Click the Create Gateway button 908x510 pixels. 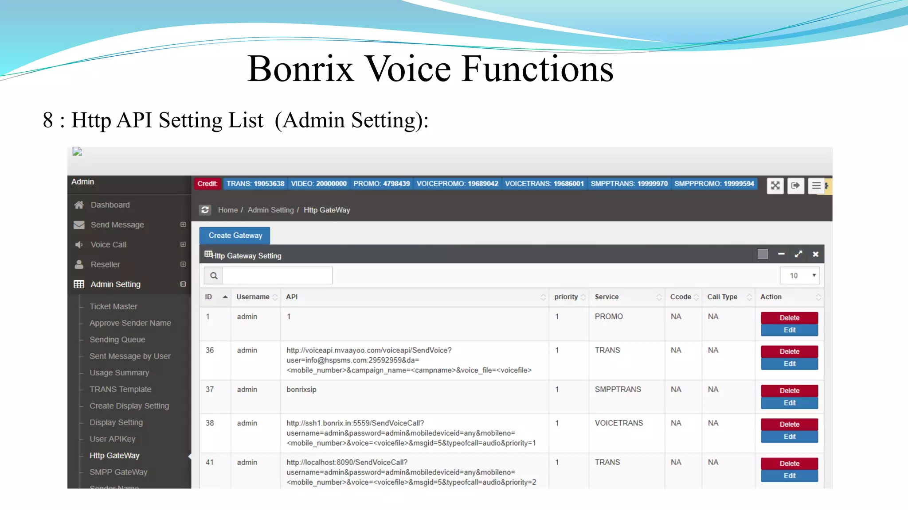pos(235,236)
